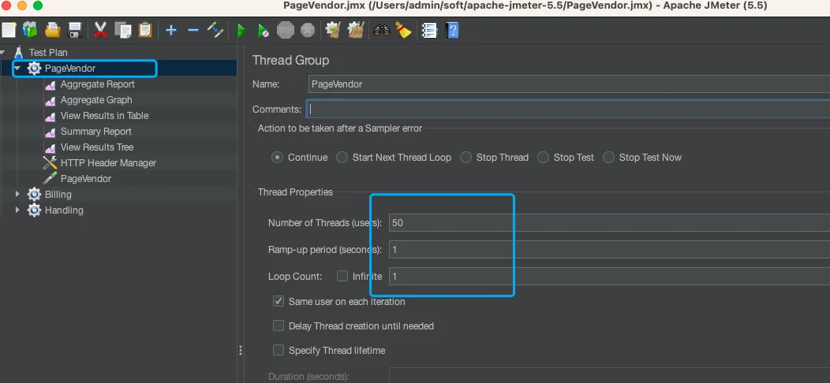Select Test Plan in the tree
The width and height of the screenshot is (830, 383).
48,52
